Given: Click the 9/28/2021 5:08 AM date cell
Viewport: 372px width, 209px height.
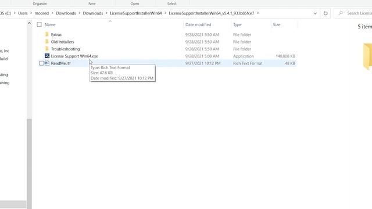Looking at the screenshot, I should (x=202, y=56).
